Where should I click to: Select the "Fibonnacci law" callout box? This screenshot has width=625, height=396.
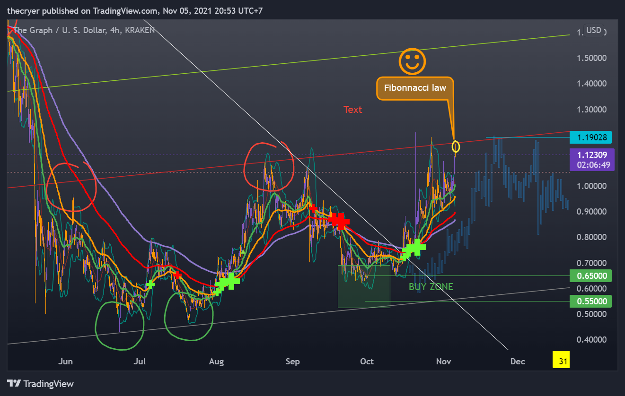point(414,88)
